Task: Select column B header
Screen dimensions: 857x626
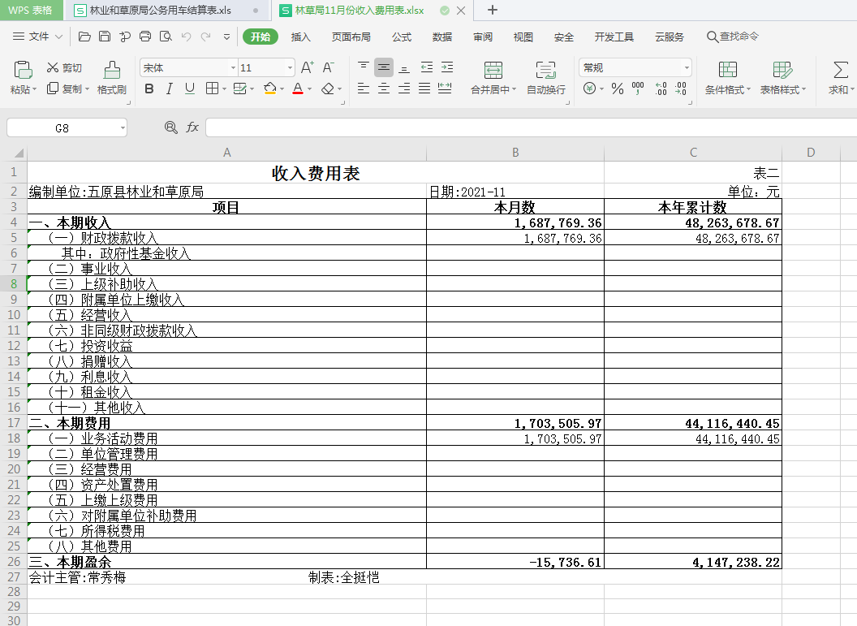Action: point(515,153)
